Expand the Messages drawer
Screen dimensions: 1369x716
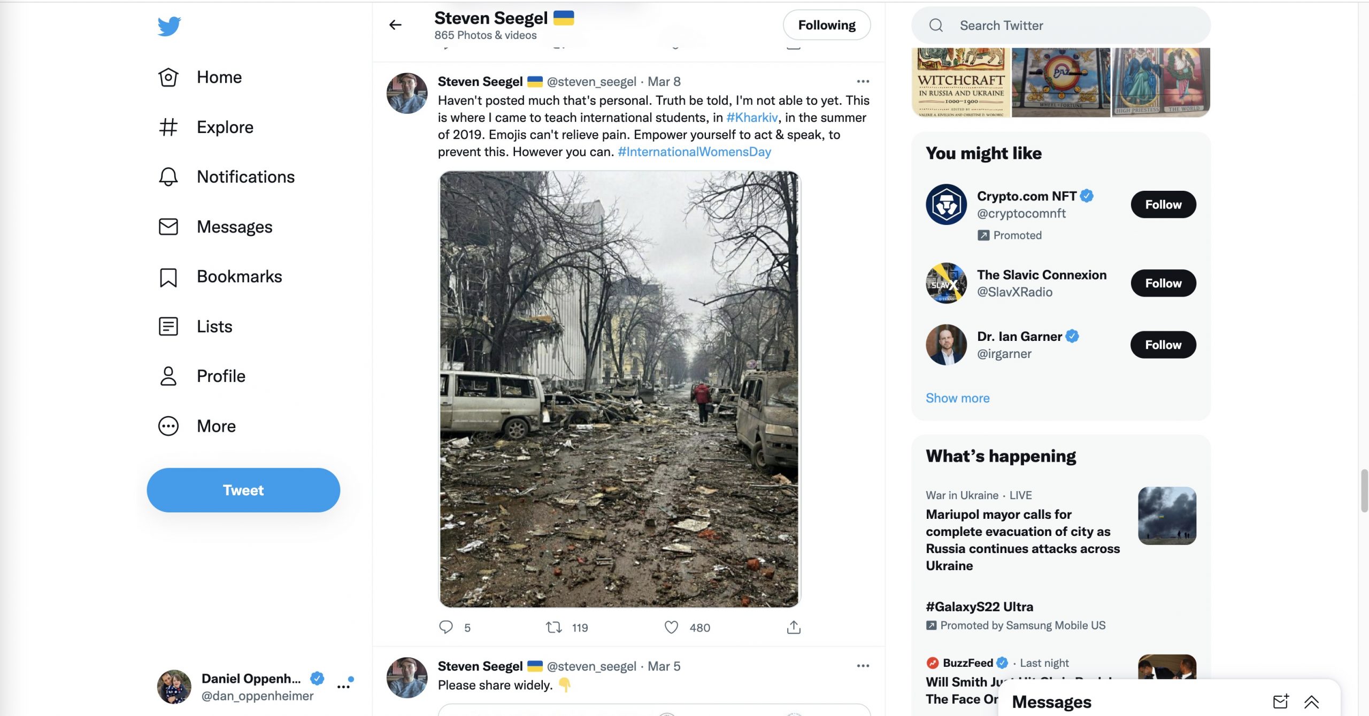[1311, 702]
